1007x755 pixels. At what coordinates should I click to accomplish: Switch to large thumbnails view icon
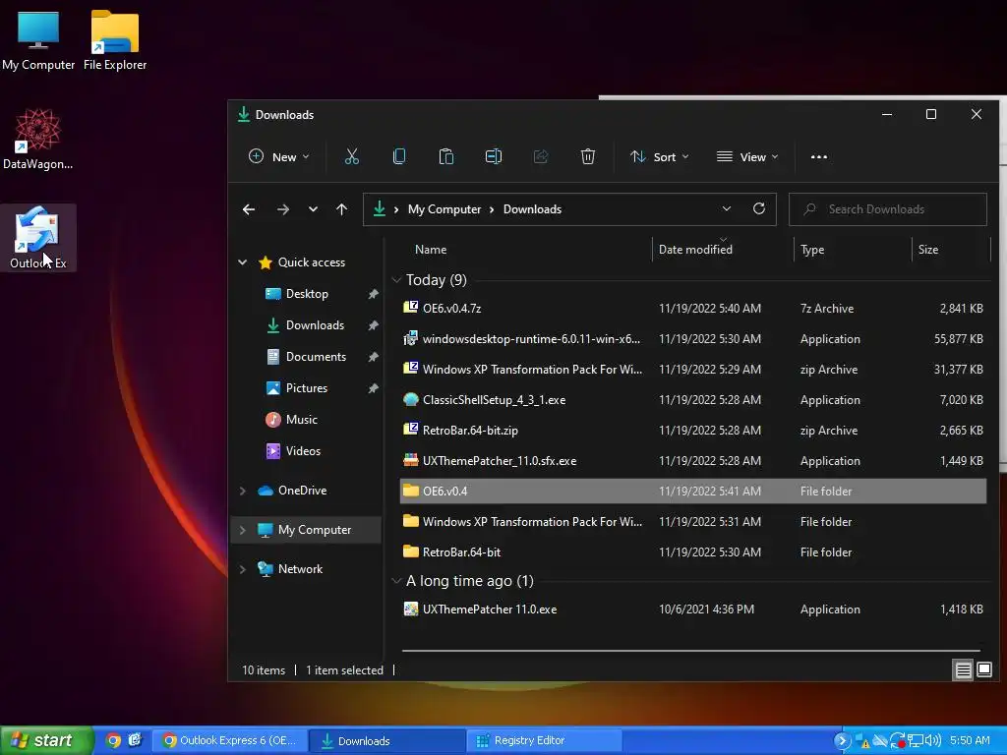(983, 670)
